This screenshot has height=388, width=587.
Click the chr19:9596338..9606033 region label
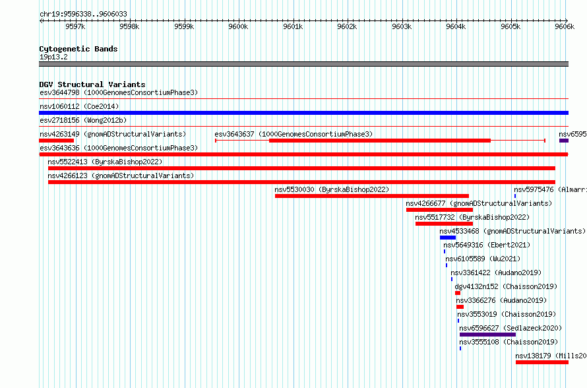point(83,14)
